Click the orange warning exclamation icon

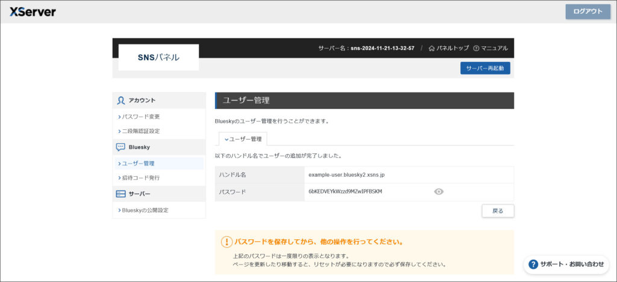tap(227, 242)
